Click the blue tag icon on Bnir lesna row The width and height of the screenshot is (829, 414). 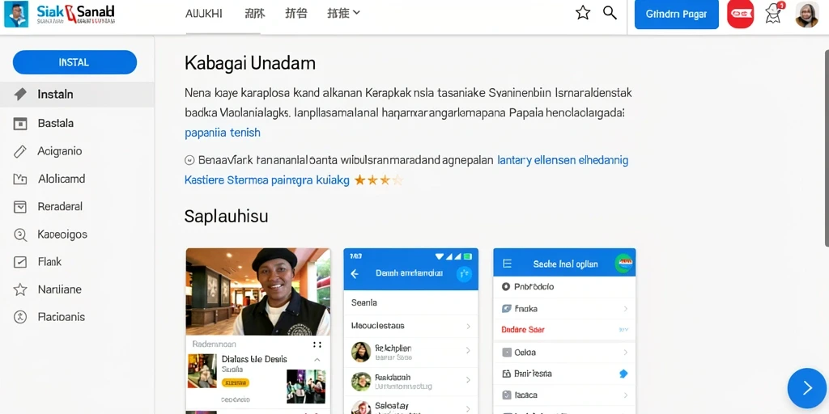[x=623, y=374]
